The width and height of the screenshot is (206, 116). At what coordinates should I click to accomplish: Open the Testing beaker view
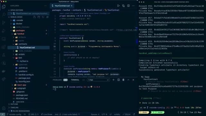click(x=4, y=55)
